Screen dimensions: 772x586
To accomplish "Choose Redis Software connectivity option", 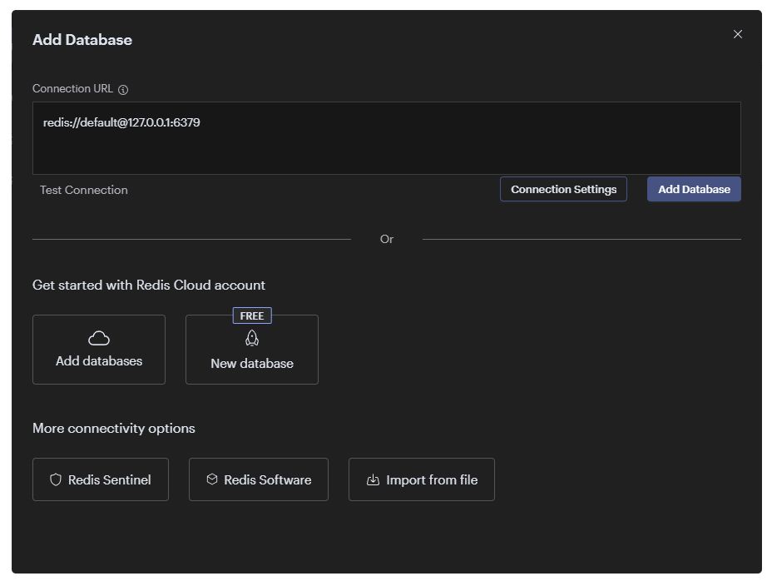I will [259, 479].
